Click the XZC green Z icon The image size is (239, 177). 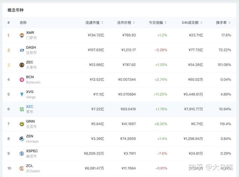pos(22,109)
